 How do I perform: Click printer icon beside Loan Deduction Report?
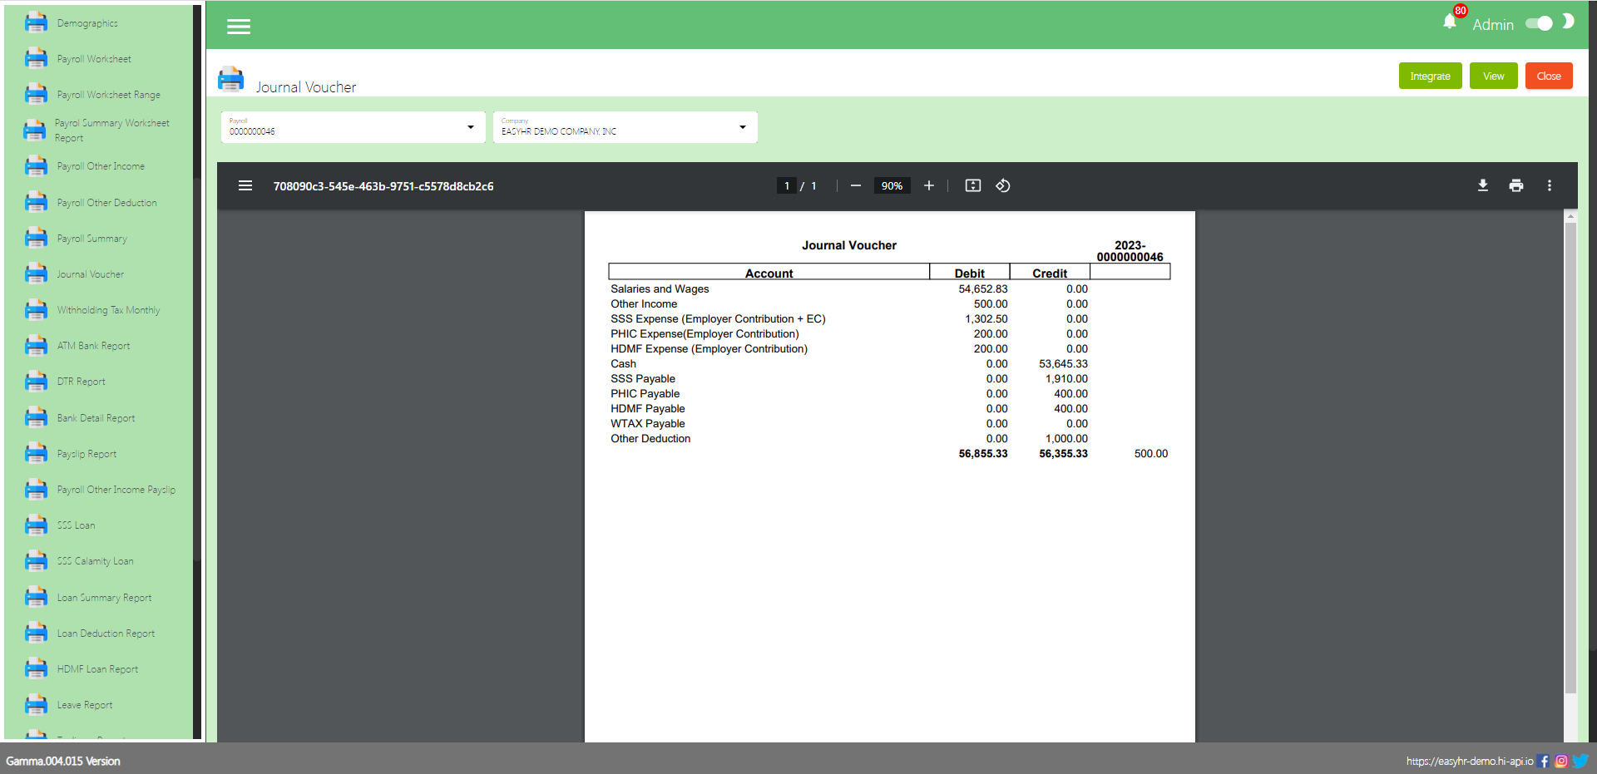click(x=36, y=633)
